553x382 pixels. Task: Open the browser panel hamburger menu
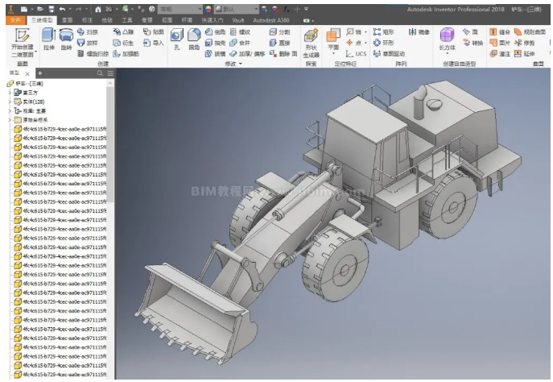110,73
